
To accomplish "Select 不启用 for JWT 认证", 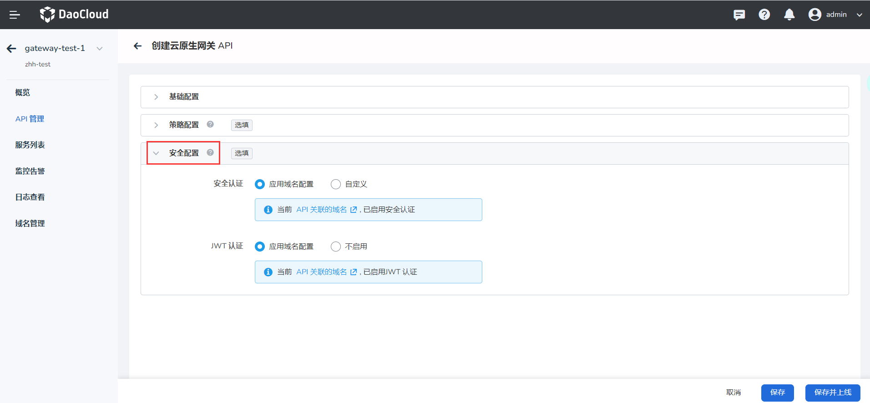I will point(336,247).
